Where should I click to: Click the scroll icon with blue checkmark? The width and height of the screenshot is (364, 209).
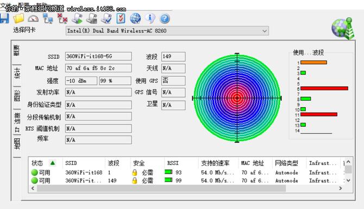pyautogui.click(x=106, y=19)
